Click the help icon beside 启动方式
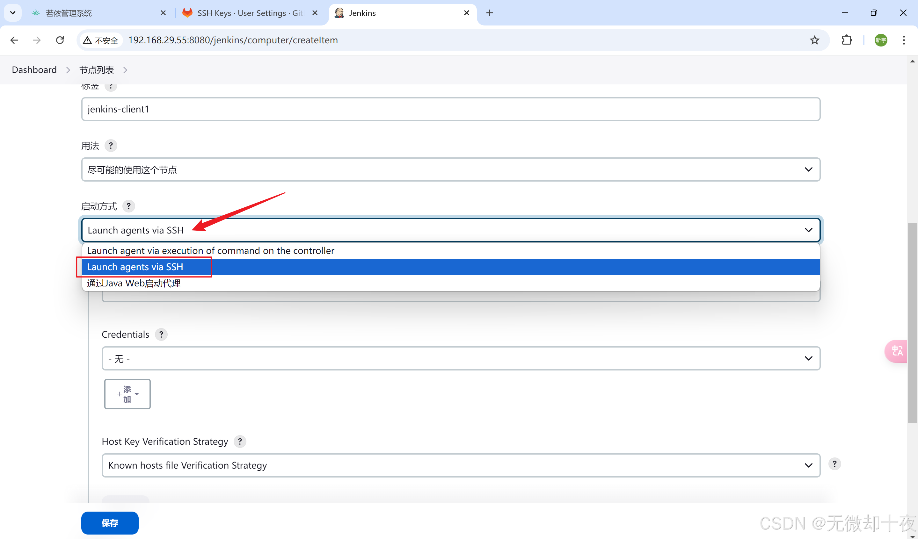The image size is (918, 539). pyautogui.click(x=128, y=206)
